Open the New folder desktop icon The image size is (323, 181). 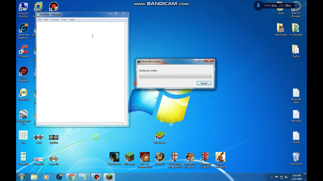pos(281,29)
